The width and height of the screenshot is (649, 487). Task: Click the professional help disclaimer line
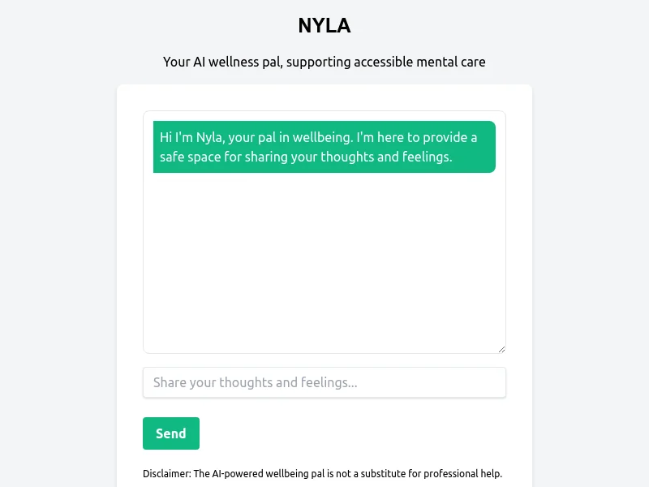[322, 473]
